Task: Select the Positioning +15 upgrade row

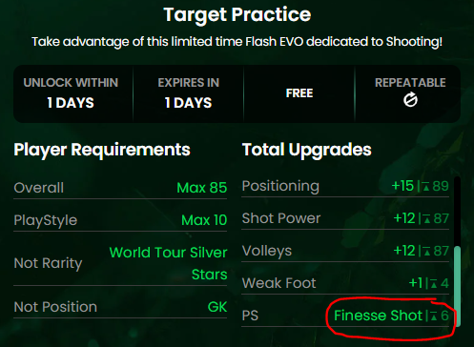Action: click(345, 186)
